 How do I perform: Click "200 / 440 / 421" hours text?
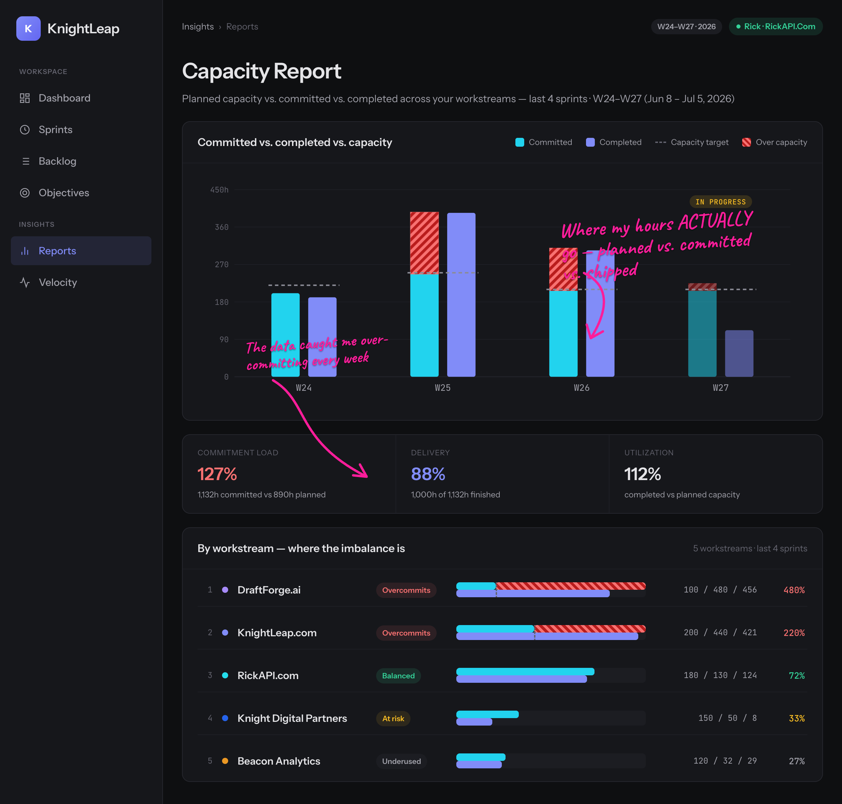(x=720, y=633)
